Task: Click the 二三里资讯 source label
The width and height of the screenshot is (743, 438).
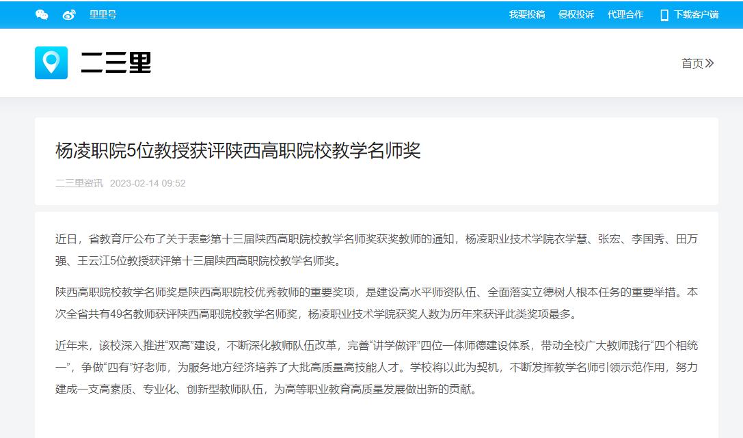Action: [79, 183]
